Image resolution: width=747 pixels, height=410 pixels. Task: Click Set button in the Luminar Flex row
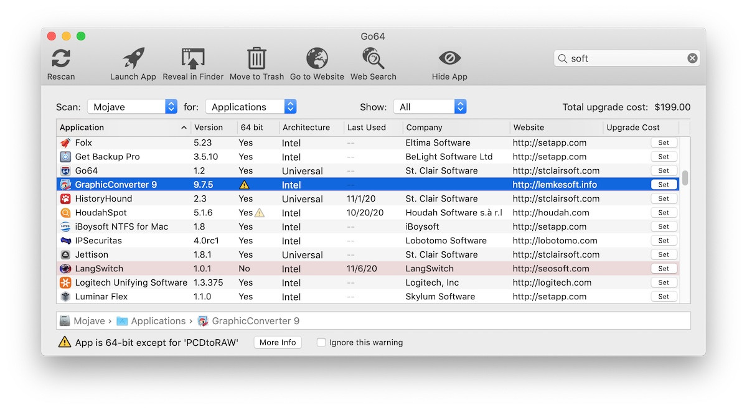[664, 297]
